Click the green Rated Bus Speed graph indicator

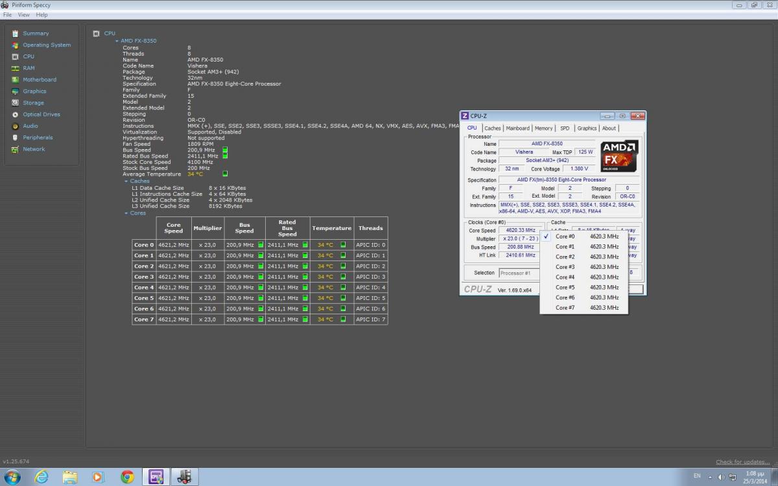point(225,156)
